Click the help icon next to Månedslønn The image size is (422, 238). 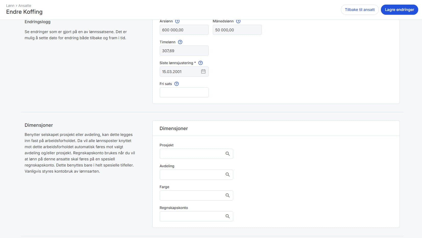[238, 21]
